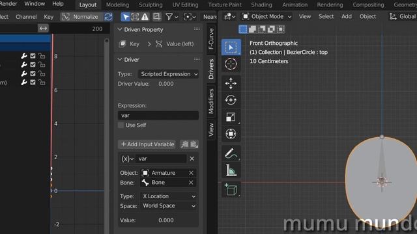Click the create ghost curves icon
417x234 pixels.
click(157, 17)
